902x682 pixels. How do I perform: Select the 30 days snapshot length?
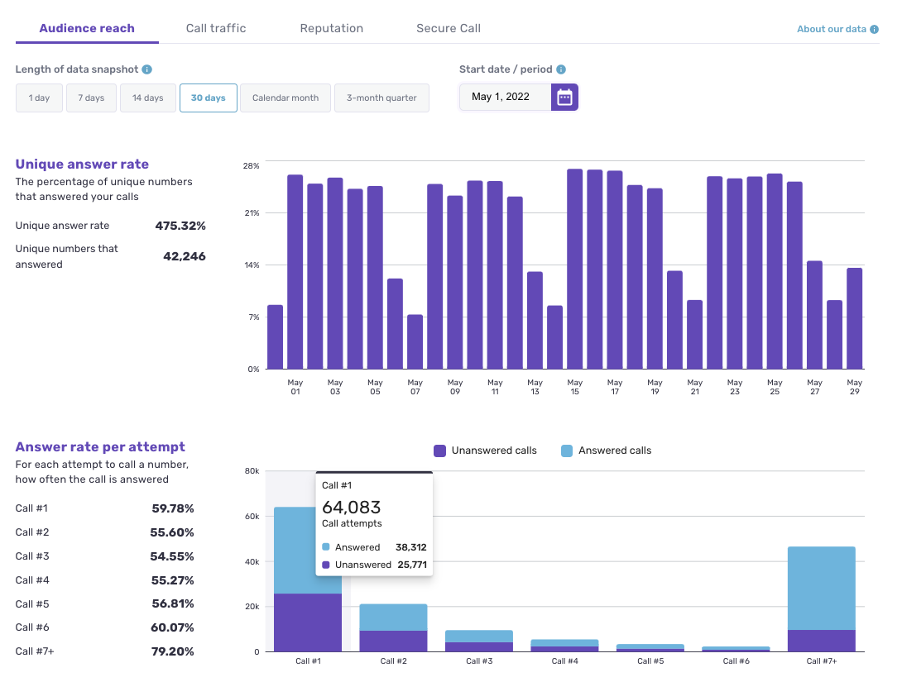pyautogui.click(x=208, y=98)
